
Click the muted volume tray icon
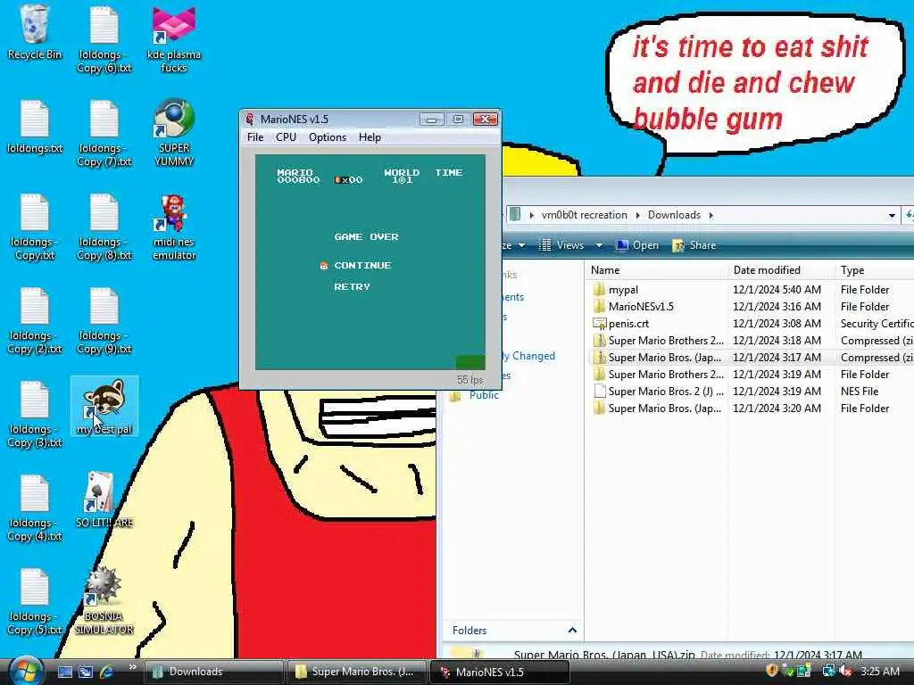pos(846,671)
